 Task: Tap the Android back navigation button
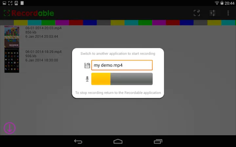[78, 141]
